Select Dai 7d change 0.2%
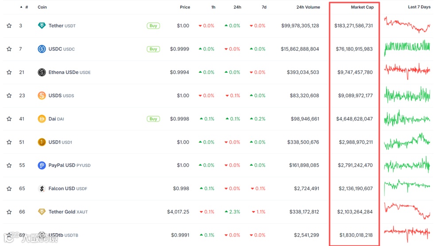The image size is (443, 246). coord(258,119)
